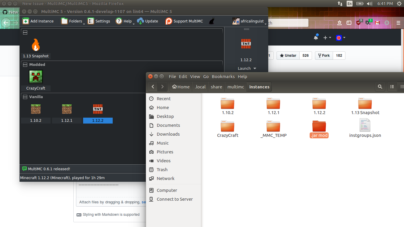The height and width of the screenshot is (227, 404).
Task: Click the news speech bubble icon
Action: click(x=25, y=169)
